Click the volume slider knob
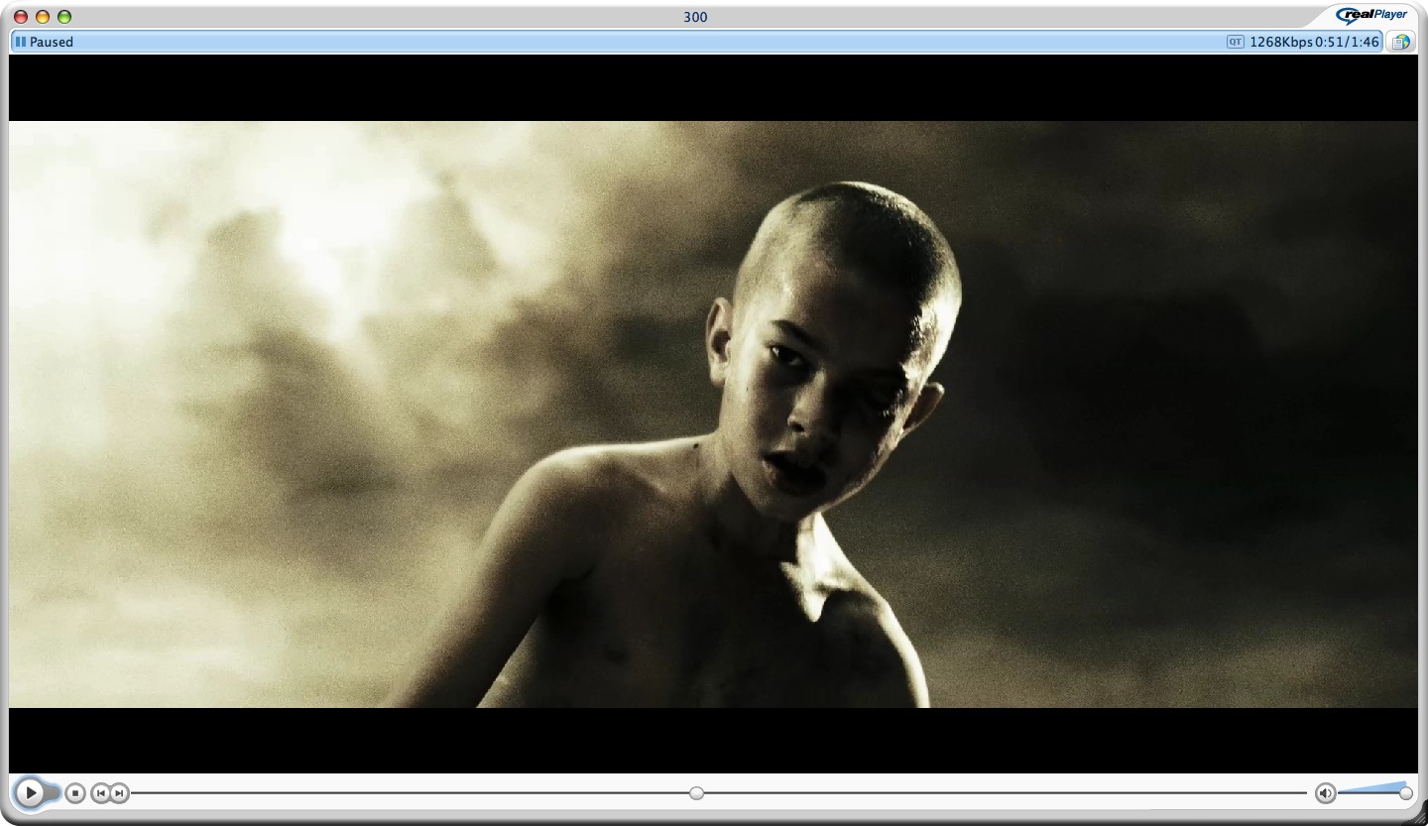The image size is (1428, 826). pos(1405,793)
